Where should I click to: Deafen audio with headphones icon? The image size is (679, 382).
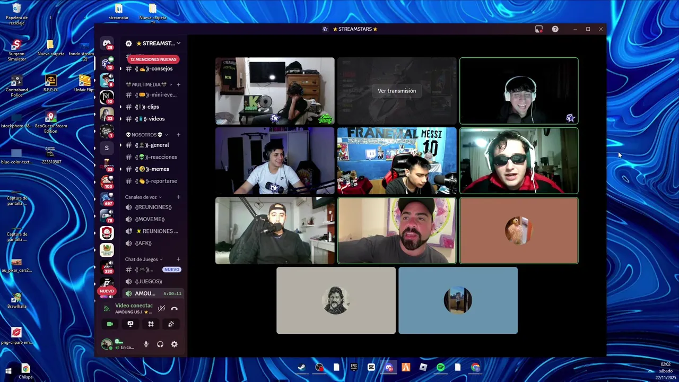[160, 344]
